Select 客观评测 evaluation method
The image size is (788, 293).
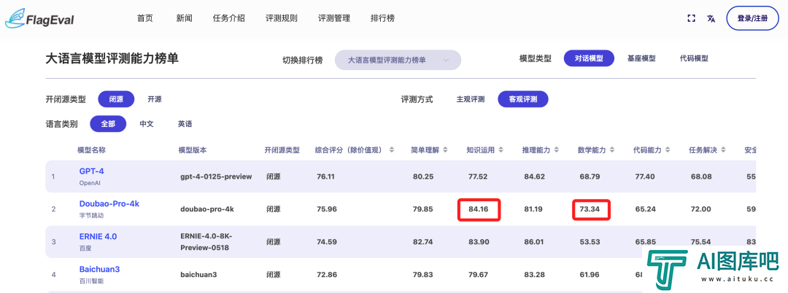click(522, 99)
